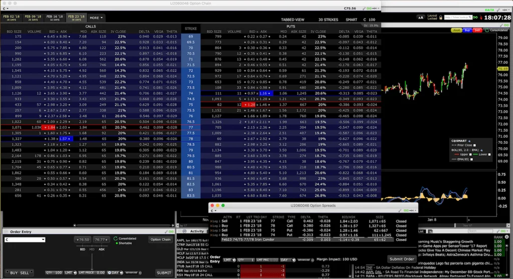
Task: Open the DAY time-in-force dropdown in Order Entry
Action: (x=115, y=273)
